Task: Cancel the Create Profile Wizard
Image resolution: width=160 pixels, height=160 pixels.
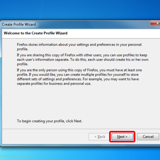Action: [148, 137]
